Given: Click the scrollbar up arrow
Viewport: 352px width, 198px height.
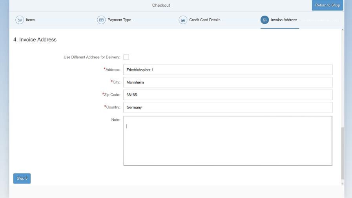Looking at the screenshot, I should (342, 30).
